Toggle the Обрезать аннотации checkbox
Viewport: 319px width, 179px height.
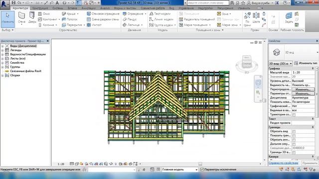294,140
